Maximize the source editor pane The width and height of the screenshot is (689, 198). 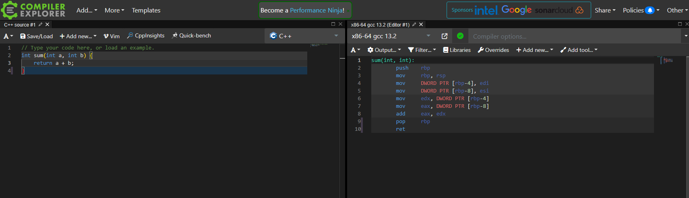(333, 24)
